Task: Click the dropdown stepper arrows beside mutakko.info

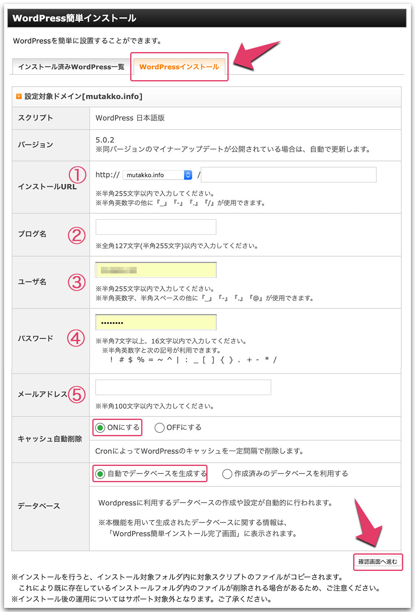Action: 187,174
